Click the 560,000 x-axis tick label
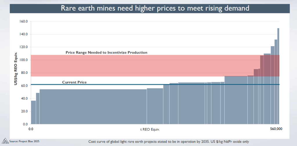Viewport: 297px width, 146px height. pyautogui.click(x=274, y=129)
